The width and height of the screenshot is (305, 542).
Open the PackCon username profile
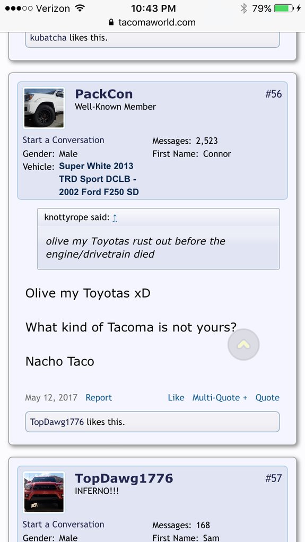104,94
